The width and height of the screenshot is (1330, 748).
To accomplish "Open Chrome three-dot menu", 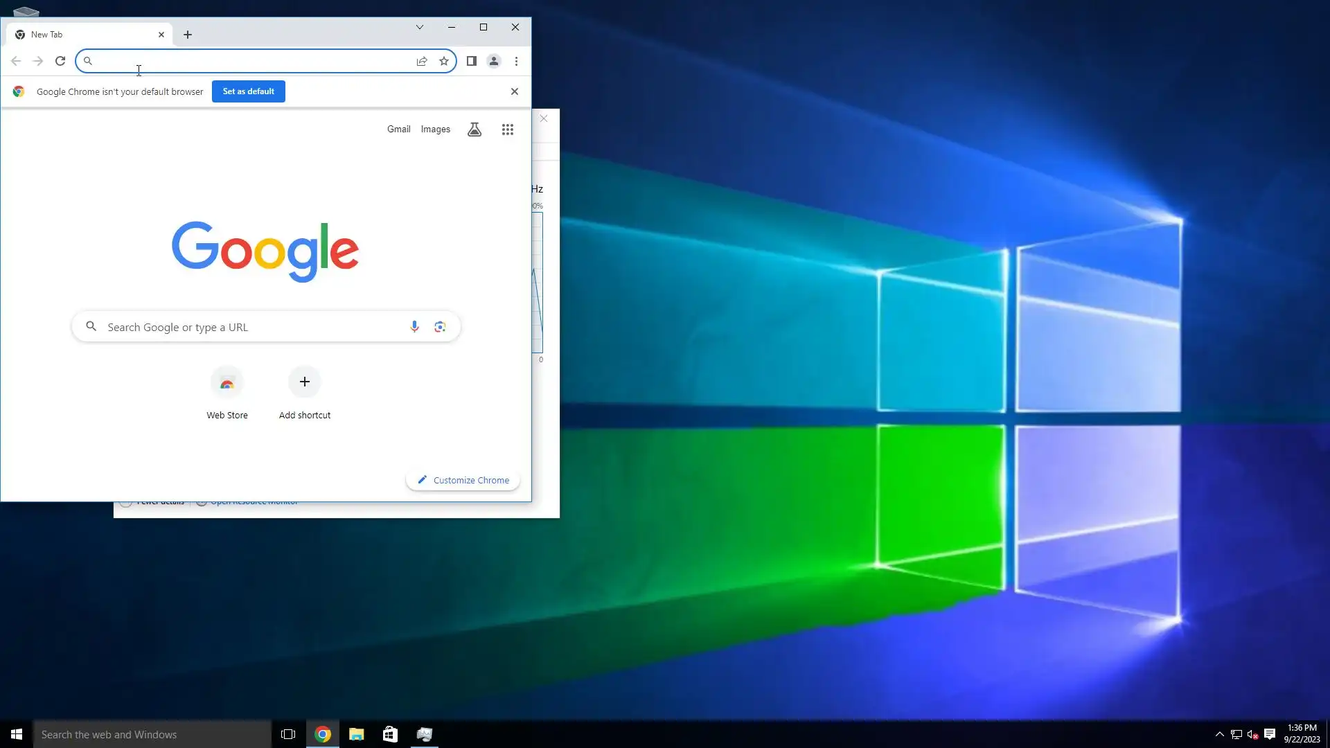I will pyautogui.click(x=516, y=61).
